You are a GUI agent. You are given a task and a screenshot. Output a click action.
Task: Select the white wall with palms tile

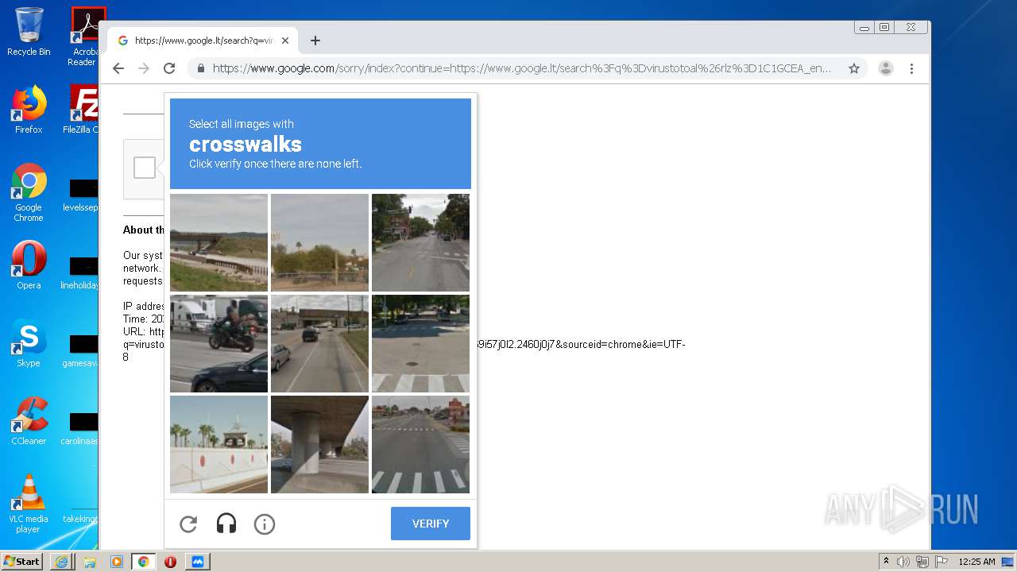(218, 444)
